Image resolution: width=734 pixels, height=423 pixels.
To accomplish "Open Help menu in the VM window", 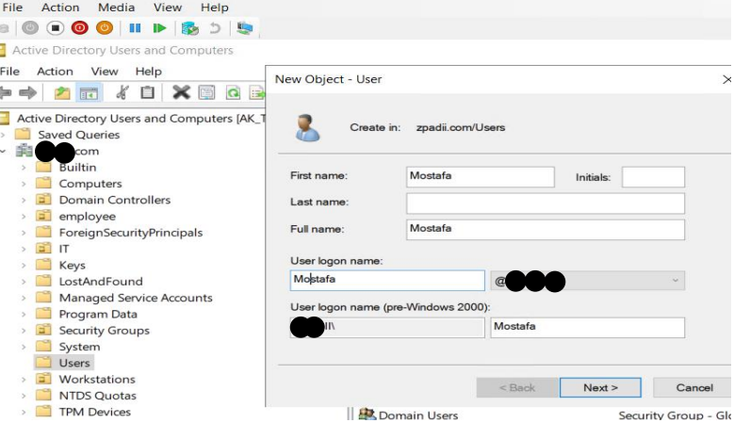I will pos(215,8).
